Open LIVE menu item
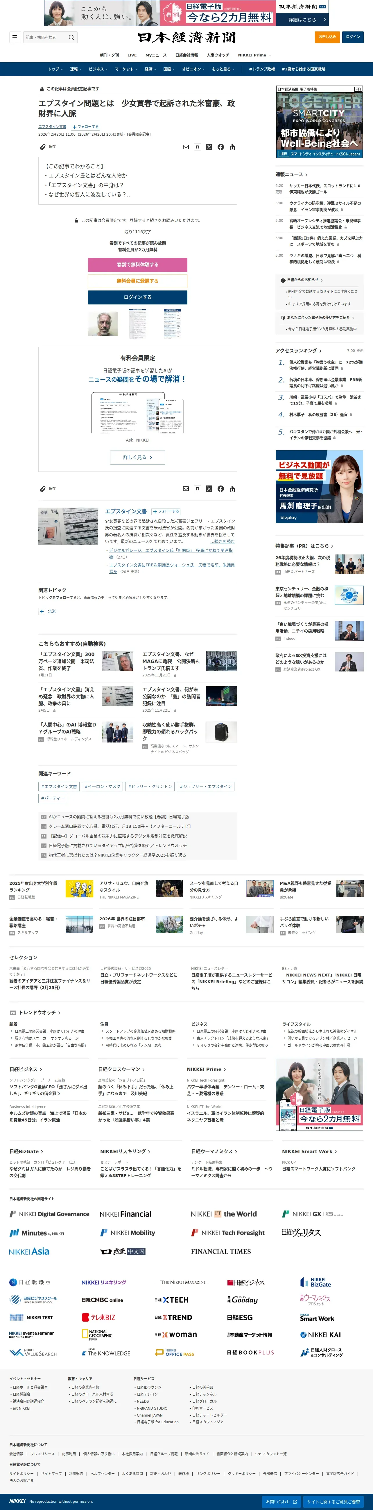 [x=132, y=55]
